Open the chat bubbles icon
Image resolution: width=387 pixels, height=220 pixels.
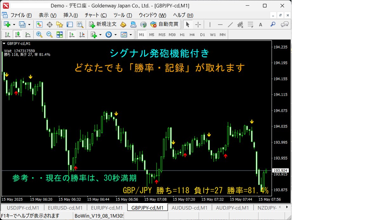tap(285, 24)
